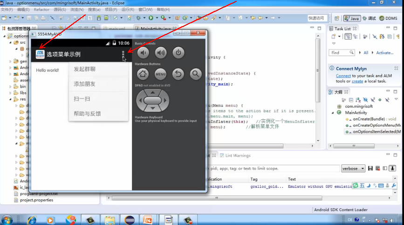
Task: Click the 快速访问 quick access field
Action: coord(317,18)
